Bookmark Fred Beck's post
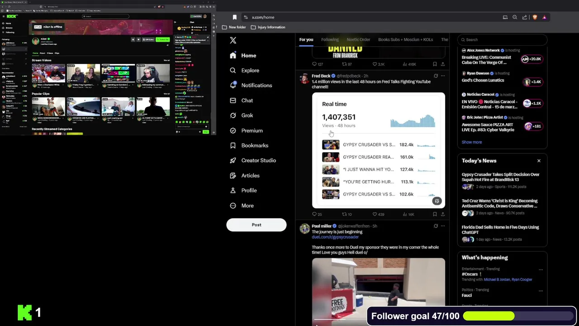The width and height of the screenshot is (579, 326). (x=435, y=214)
